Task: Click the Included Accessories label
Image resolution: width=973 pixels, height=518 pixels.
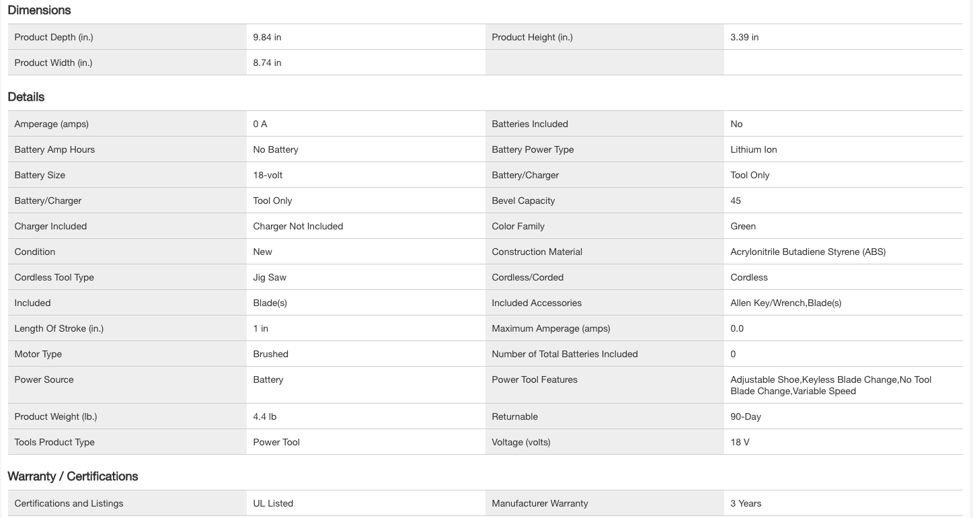Action: 537,303
